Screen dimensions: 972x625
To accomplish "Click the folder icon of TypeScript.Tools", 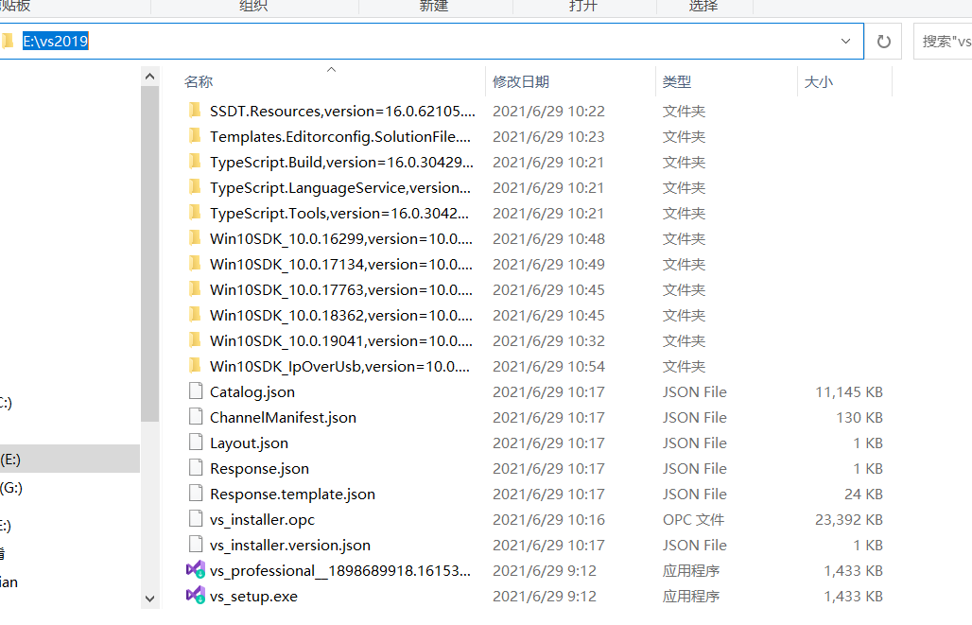I will pyautogui.click(x=195, y=213).
